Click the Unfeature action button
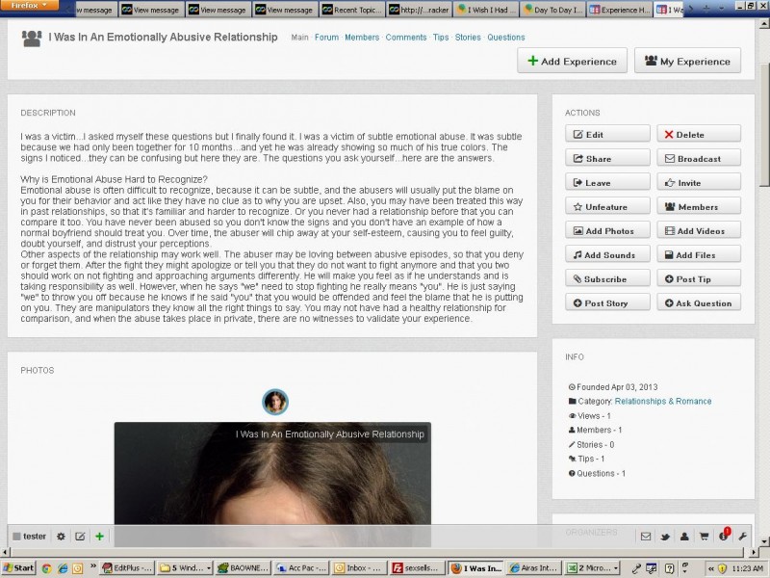 click(x=607, y=206)
